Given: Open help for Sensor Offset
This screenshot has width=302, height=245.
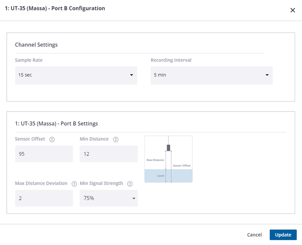Looking at the screenshot, I should tap(52, 139).
